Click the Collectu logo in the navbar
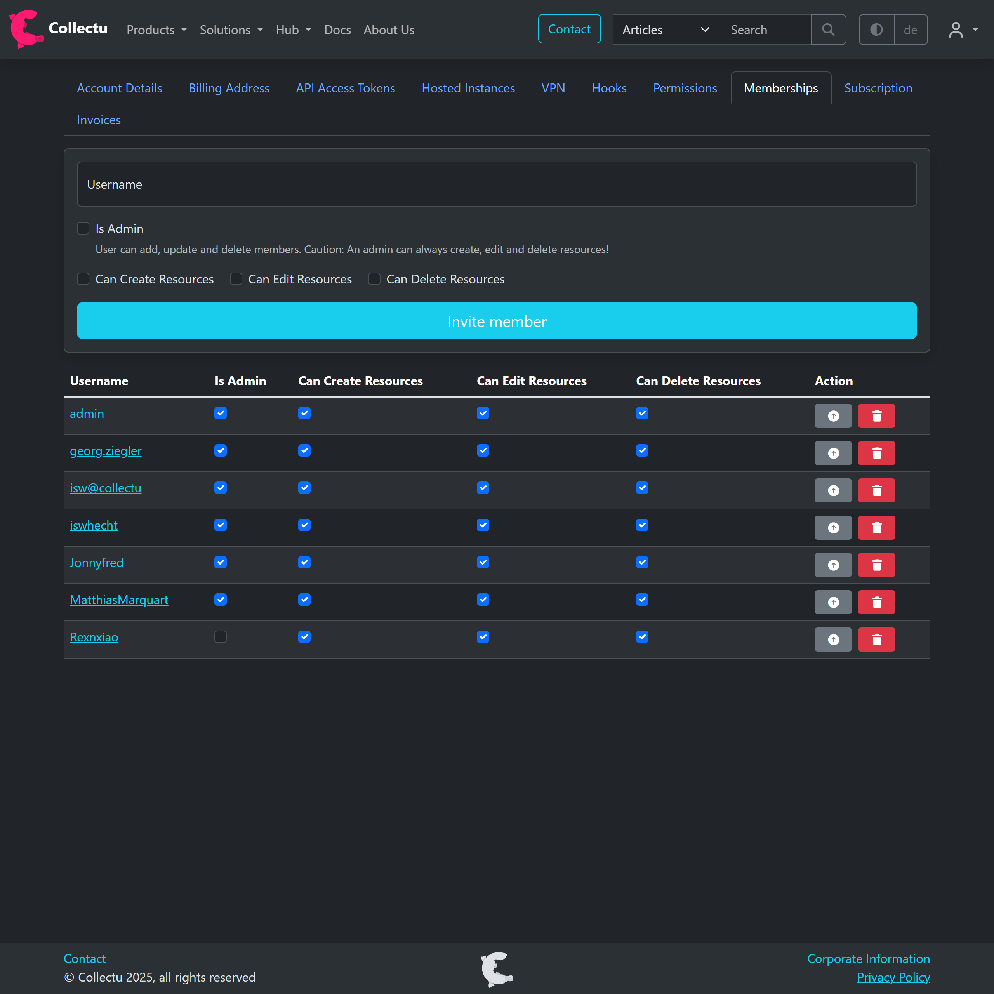Viewport: 994px width, 994px height. point(58,29)
